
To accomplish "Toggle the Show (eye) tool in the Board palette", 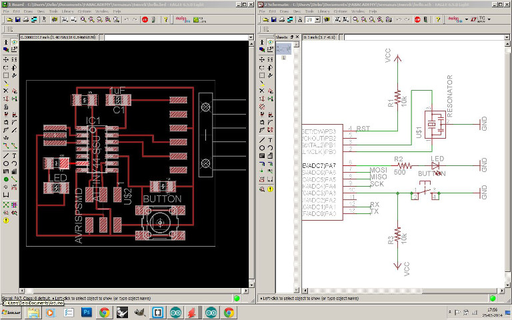I will 14,42.
